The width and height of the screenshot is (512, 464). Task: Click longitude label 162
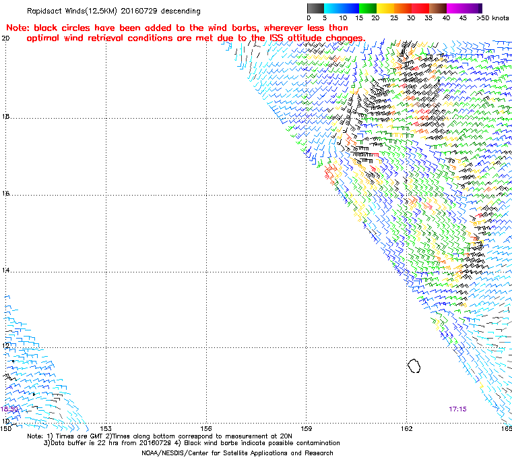point(406,428)
